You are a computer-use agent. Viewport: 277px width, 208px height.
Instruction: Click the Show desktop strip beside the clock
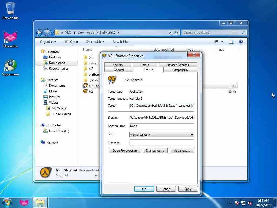tap(275, 203)
